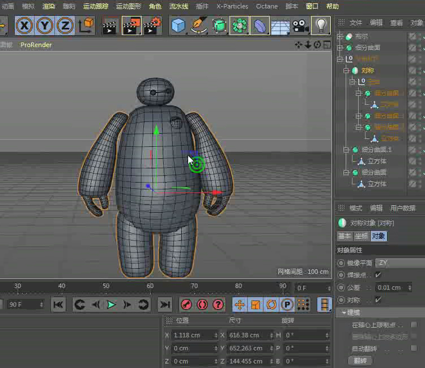Viewport: 425px width, 368px height.
Task: Toggle 焊接点 checkbox
Action: point(378,275)
